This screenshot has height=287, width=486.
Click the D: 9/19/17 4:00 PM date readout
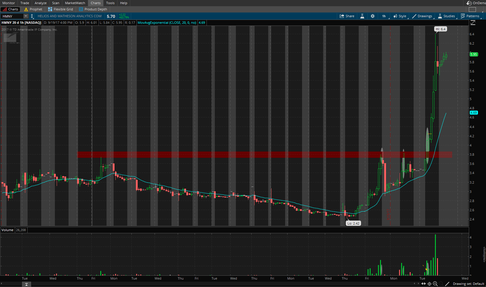click(58, 23)
